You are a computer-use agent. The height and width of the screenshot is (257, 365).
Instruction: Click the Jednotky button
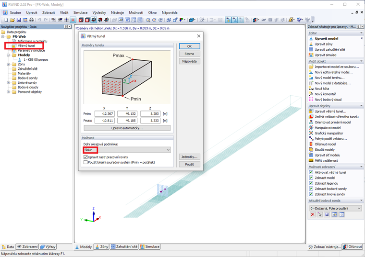pyautogui.click(x=190, y=157)
